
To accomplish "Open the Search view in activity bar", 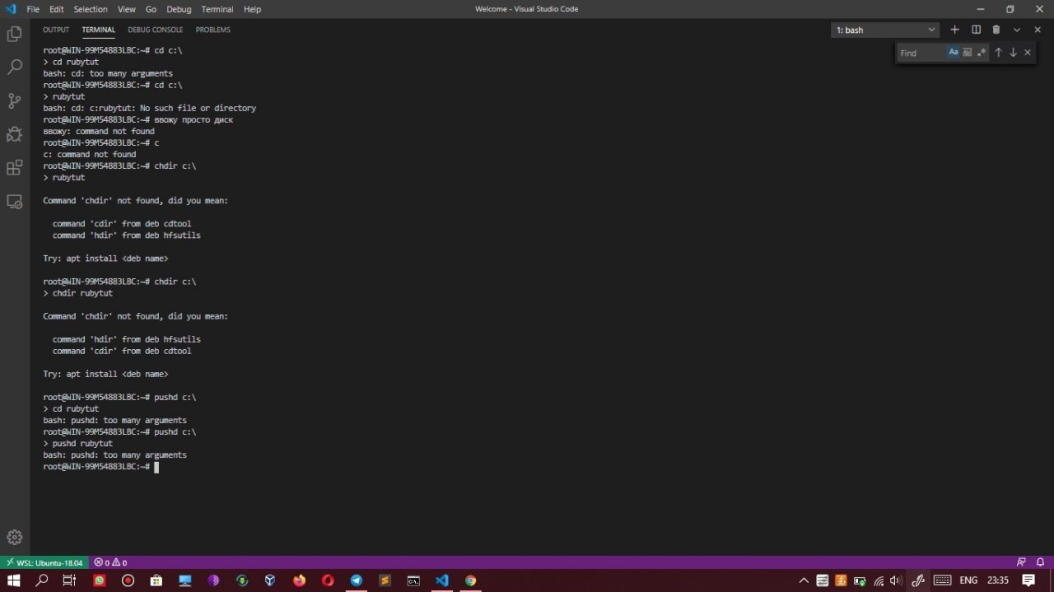I will click(15, 68).
